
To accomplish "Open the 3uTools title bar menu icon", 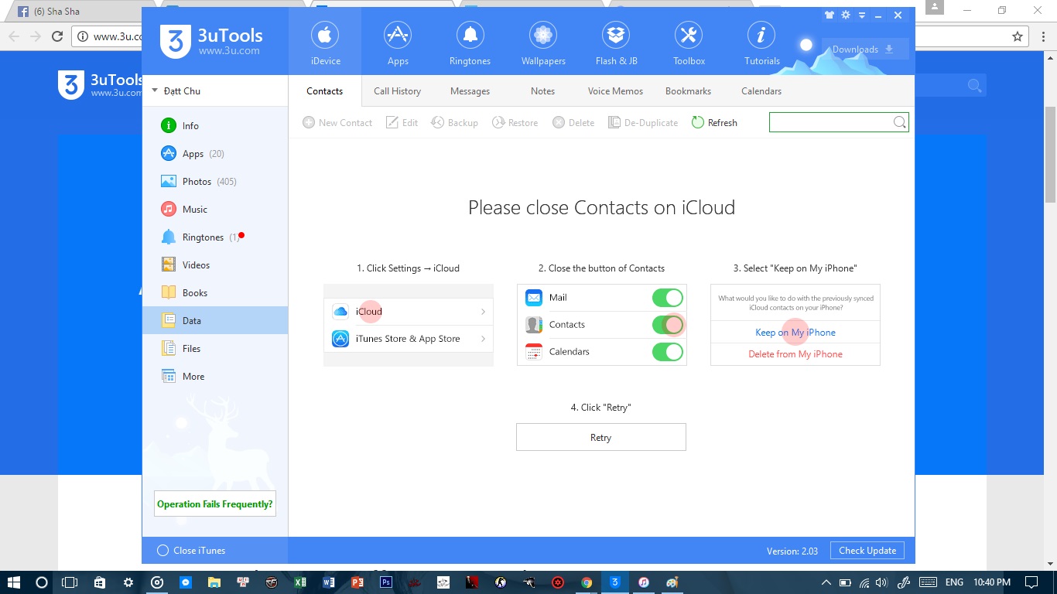I will click(863, 15).
